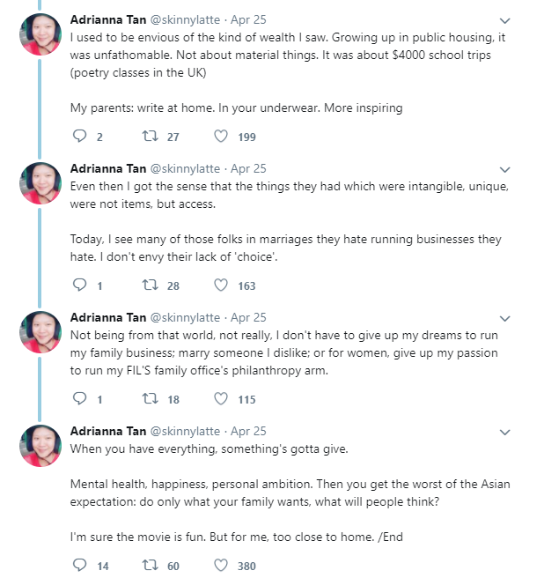This screenshot has width=544, height=578.
Task: Reply to the tweet with 199 likes
Action: pos(80,137)
